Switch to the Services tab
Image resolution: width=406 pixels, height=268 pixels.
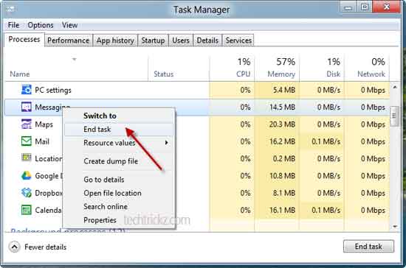pos(238,40)
